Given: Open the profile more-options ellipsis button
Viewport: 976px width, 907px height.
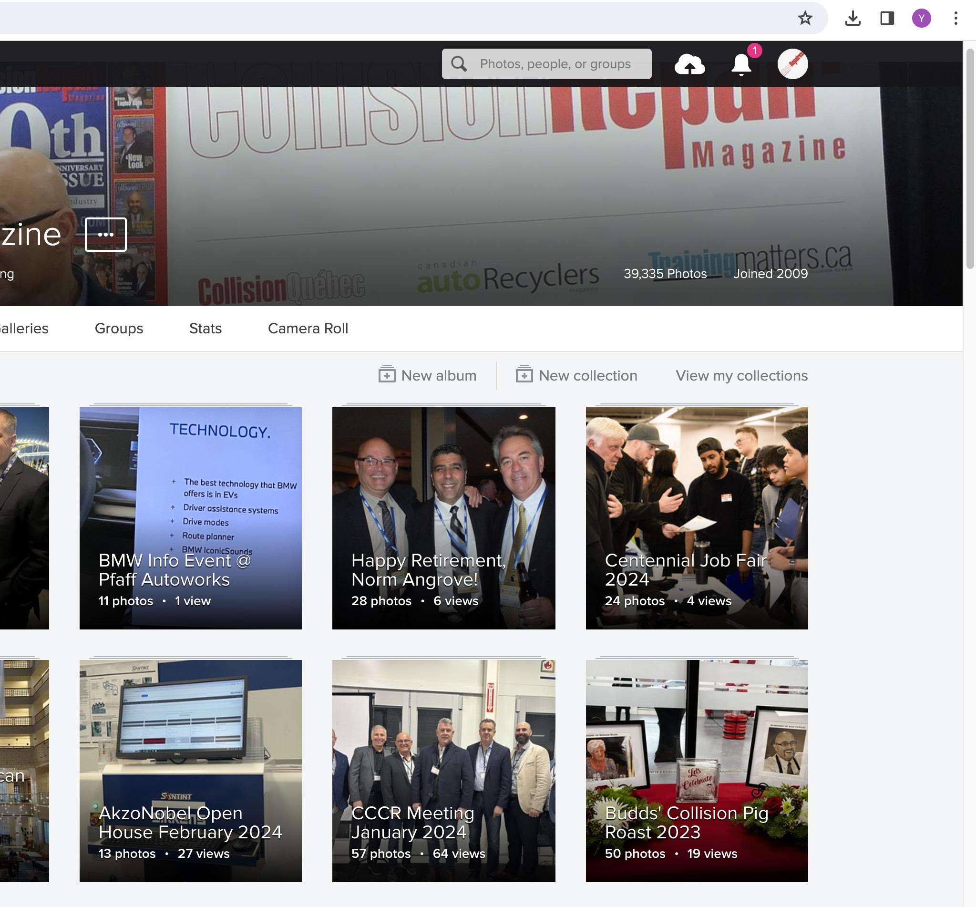Looking at the screenshot, I should (105, 235).
